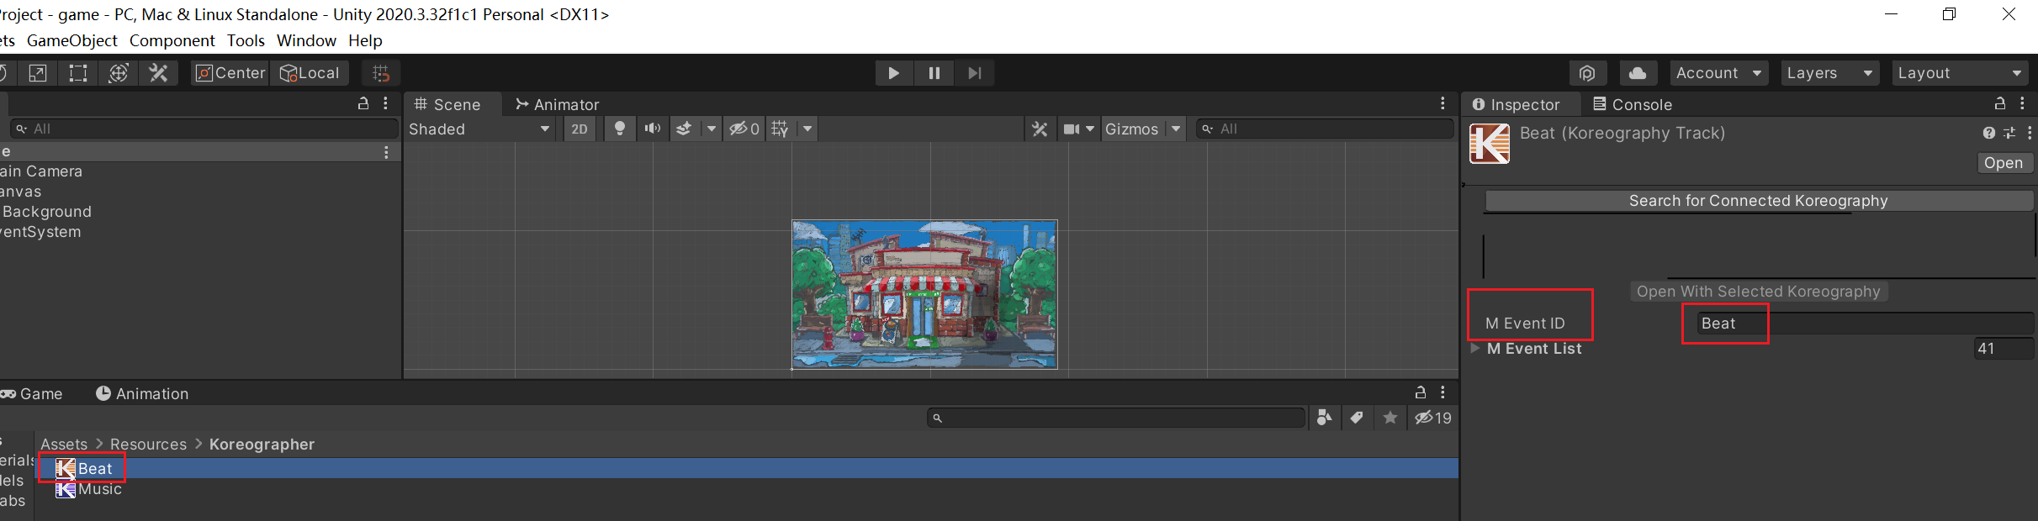Screen dimensions: 2038x521
Task: Open the scene effects dropdown arrow
Action: (x=712, y=129)
